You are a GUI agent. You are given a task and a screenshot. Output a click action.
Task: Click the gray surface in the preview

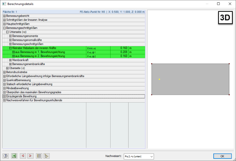[x=190, y=79]
